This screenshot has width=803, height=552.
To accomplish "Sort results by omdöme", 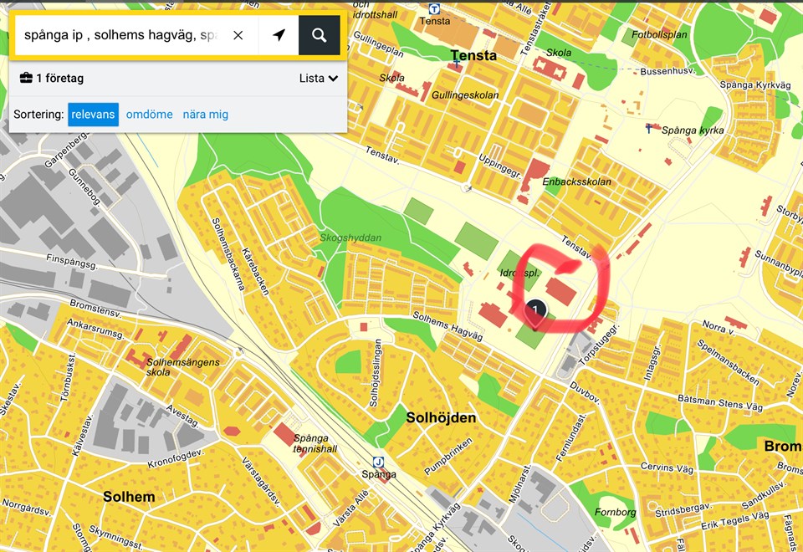I will [x=150, y=115].
